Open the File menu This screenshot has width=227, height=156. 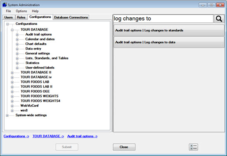point(8,11)
